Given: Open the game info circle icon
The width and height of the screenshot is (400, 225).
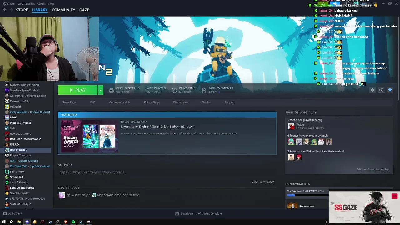Looking at the screenshot, I should coord(381,90).
